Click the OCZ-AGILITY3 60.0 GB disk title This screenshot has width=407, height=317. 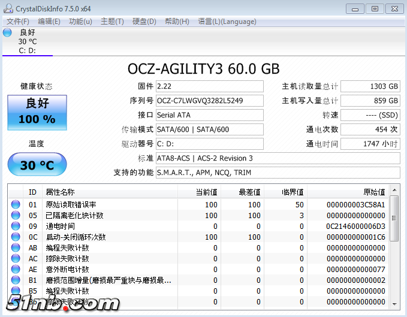pyautogui.click(x=204, y=69)
